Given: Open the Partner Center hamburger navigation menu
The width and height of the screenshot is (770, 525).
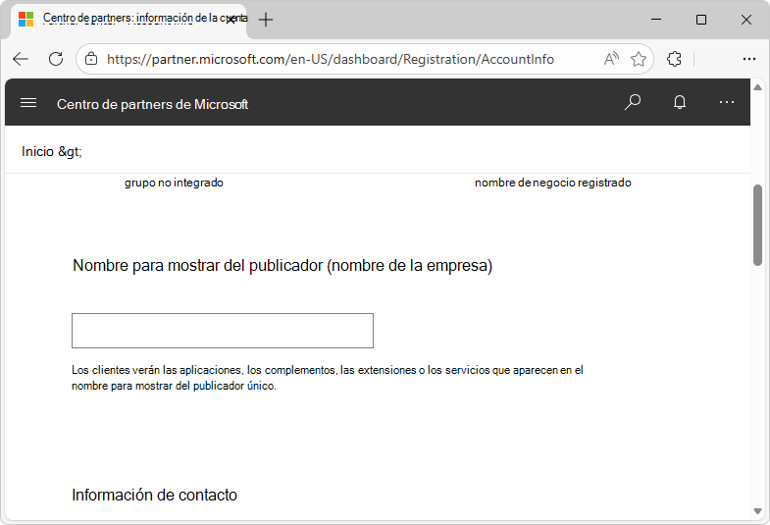Looking at the screenshot, I should pyautogui.click(x=28, y=103).
